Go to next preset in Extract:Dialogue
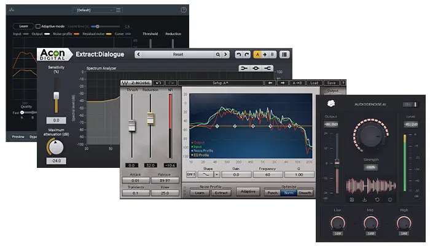The image size is (430, 246). point(225,54)
